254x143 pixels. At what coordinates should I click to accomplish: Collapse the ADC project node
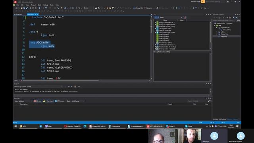pos(214,25)
